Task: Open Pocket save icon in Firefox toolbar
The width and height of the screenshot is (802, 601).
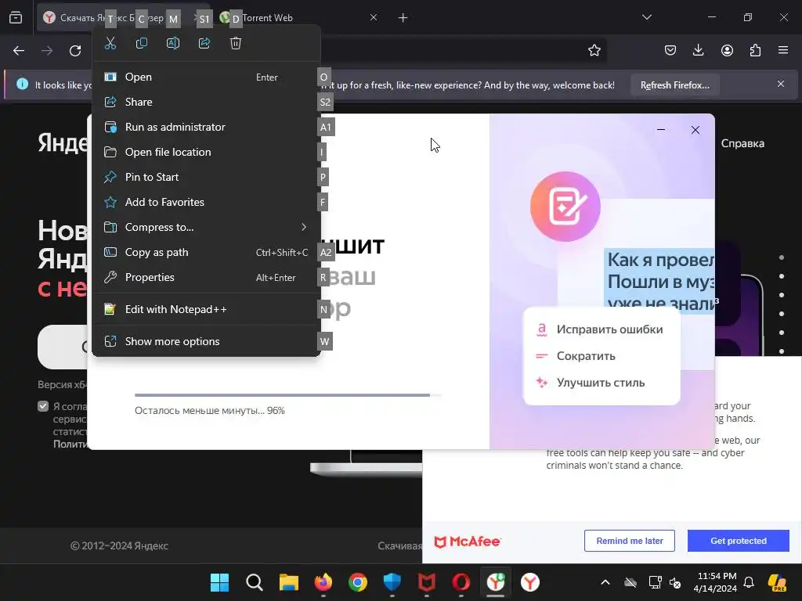Action: click(670, 50)
